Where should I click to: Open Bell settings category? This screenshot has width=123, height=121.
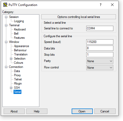[16, 34]
